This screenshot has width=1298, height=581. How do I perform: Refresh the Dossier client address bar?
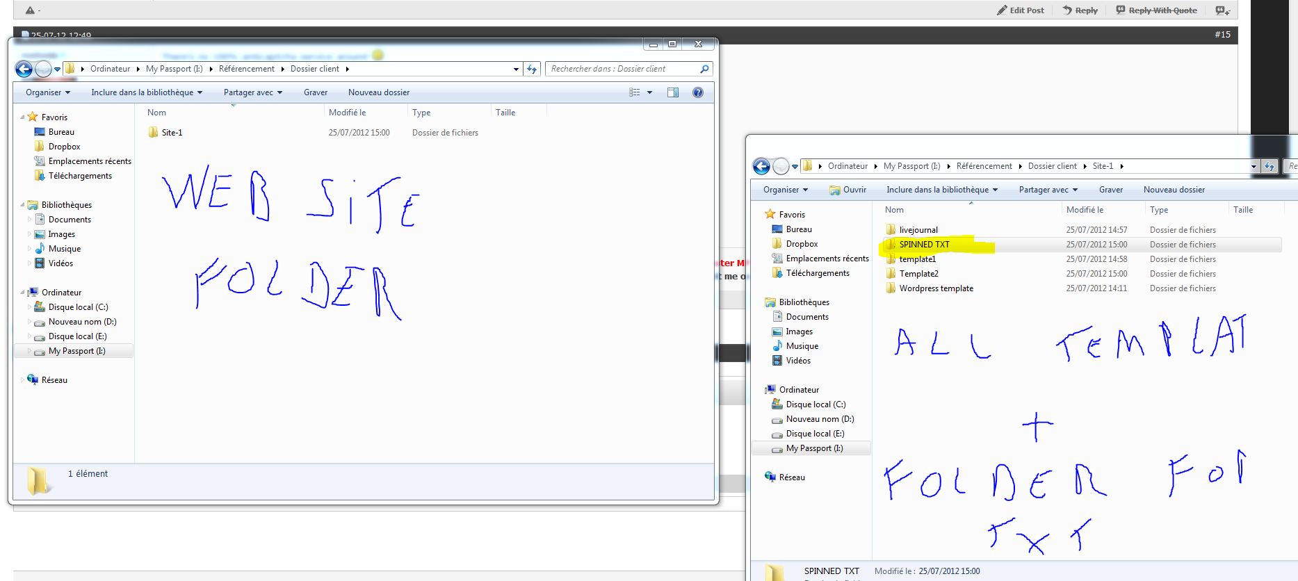532,69
